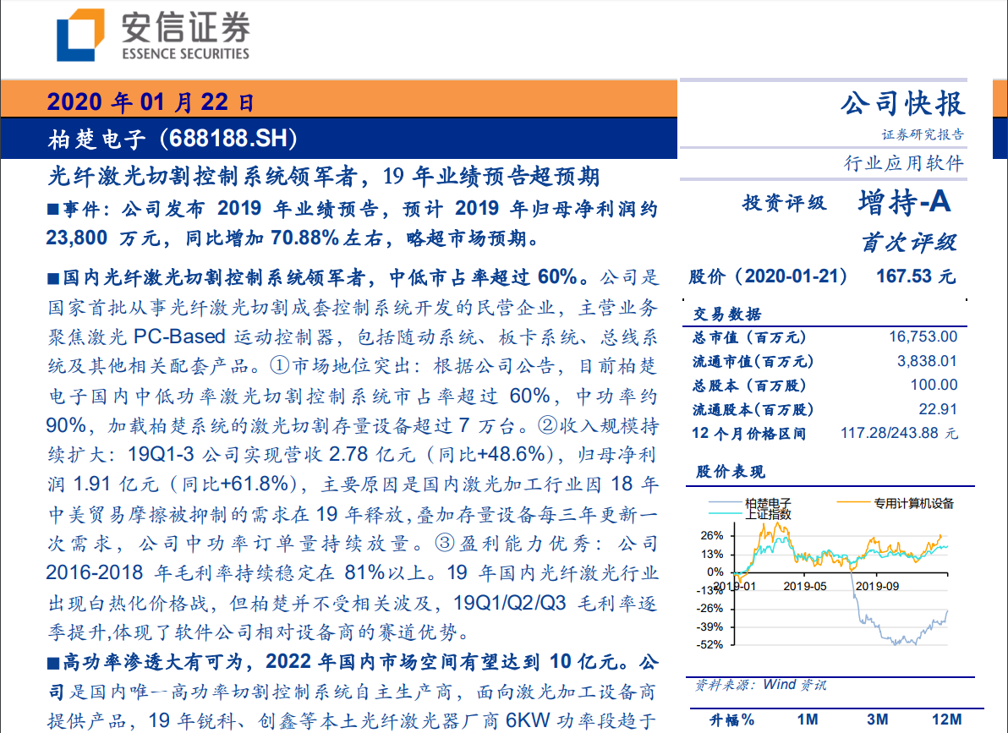Screen dimensions: 1008x733
Task: Click the stock price 167.53 元
Action: point(916,276)
